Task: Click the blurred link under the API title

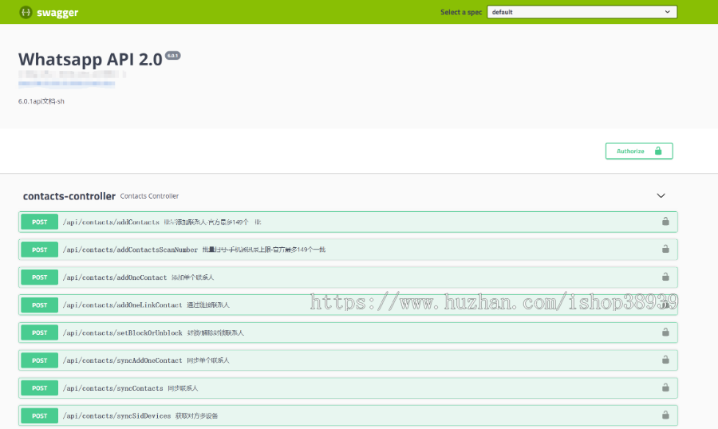Action: (x=66, y=83)
